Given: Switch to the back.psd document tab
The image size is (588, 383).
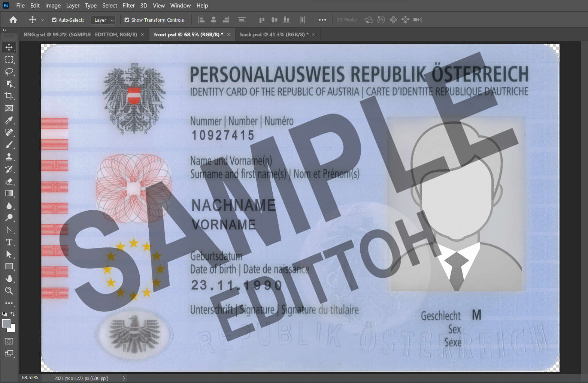Looking at the screenshot, I should 274,34.
